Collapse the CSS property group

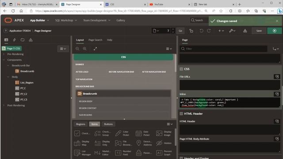[x=181, y=69]
